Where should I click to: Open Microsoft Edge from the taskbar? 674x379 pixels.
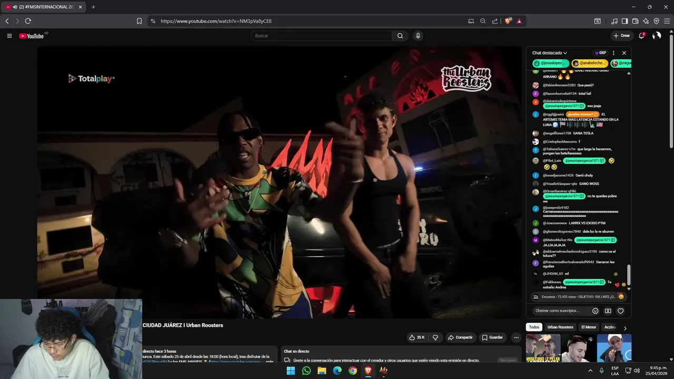coord(338,371)
